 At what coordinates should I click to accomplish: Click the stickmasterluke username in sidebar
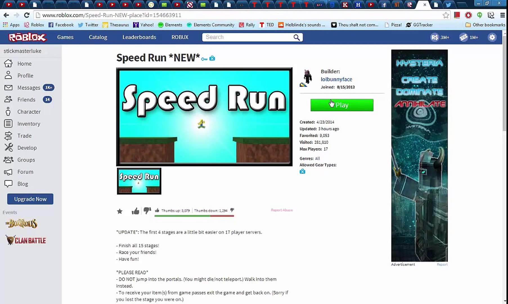(23, 51)
